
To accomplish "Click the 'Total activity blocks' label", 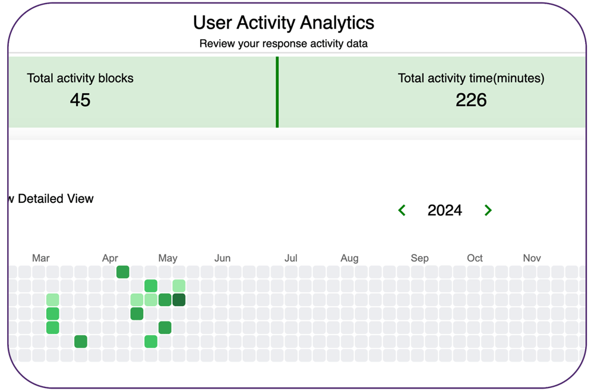I will tap(80, 78).
